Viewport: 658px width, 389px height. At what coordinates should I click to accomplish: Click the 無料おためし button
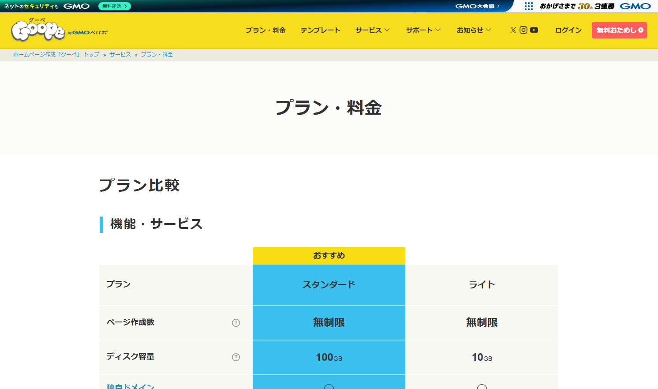(x=619, y=30)
